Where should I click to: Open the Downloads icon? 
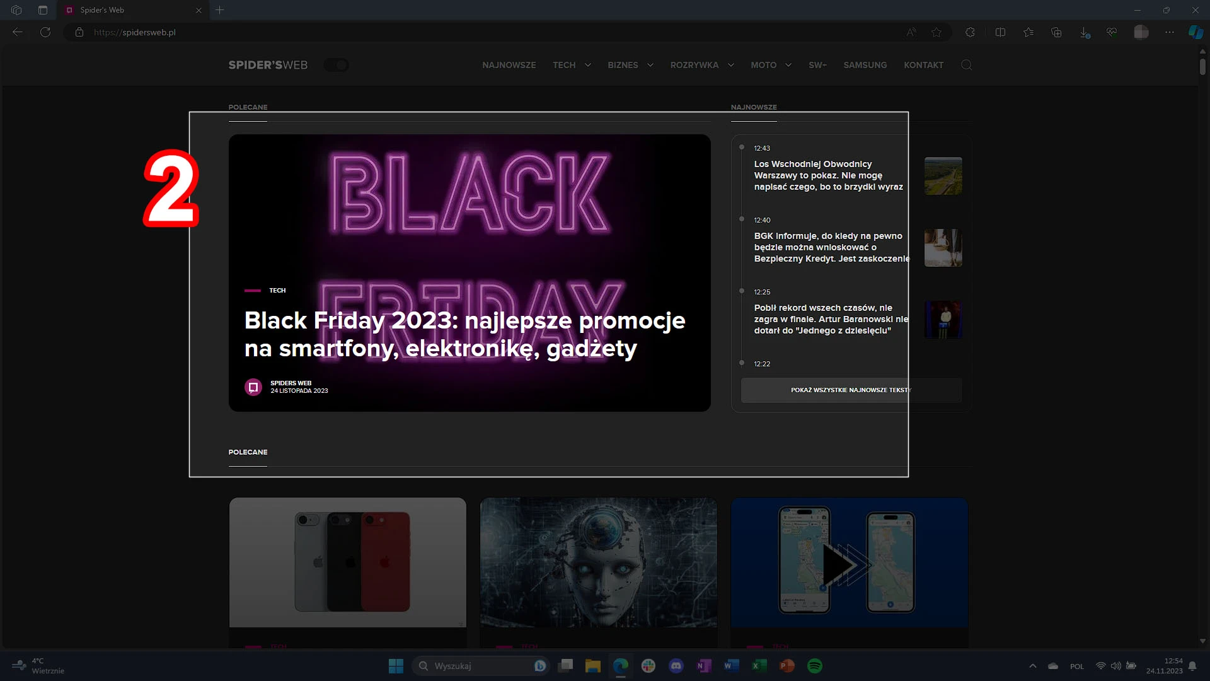[x=1085, y=32]
